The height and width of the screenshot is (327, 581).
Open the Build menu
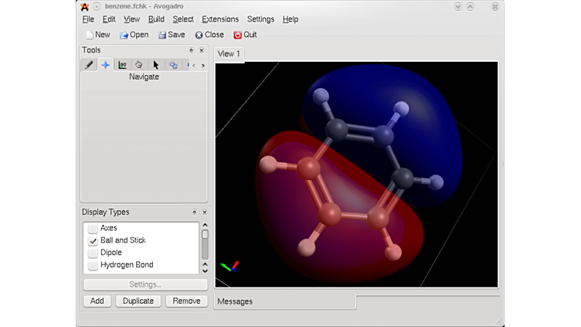point(156,19)
